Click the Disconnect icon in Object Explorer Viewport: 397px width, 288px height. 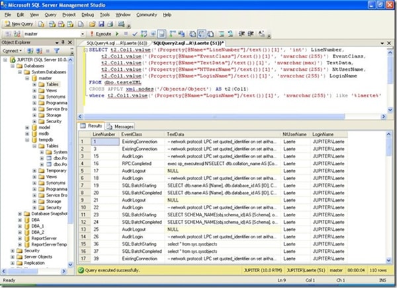39,51
